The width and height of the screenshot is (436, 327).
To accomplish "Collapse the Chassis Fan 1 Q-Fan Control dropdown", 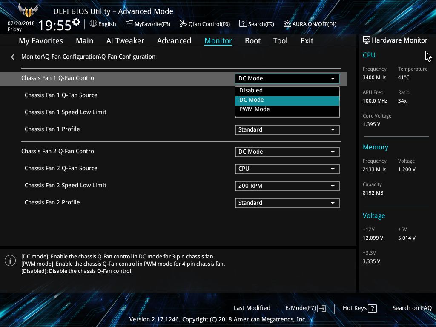I will coord(287,78).
